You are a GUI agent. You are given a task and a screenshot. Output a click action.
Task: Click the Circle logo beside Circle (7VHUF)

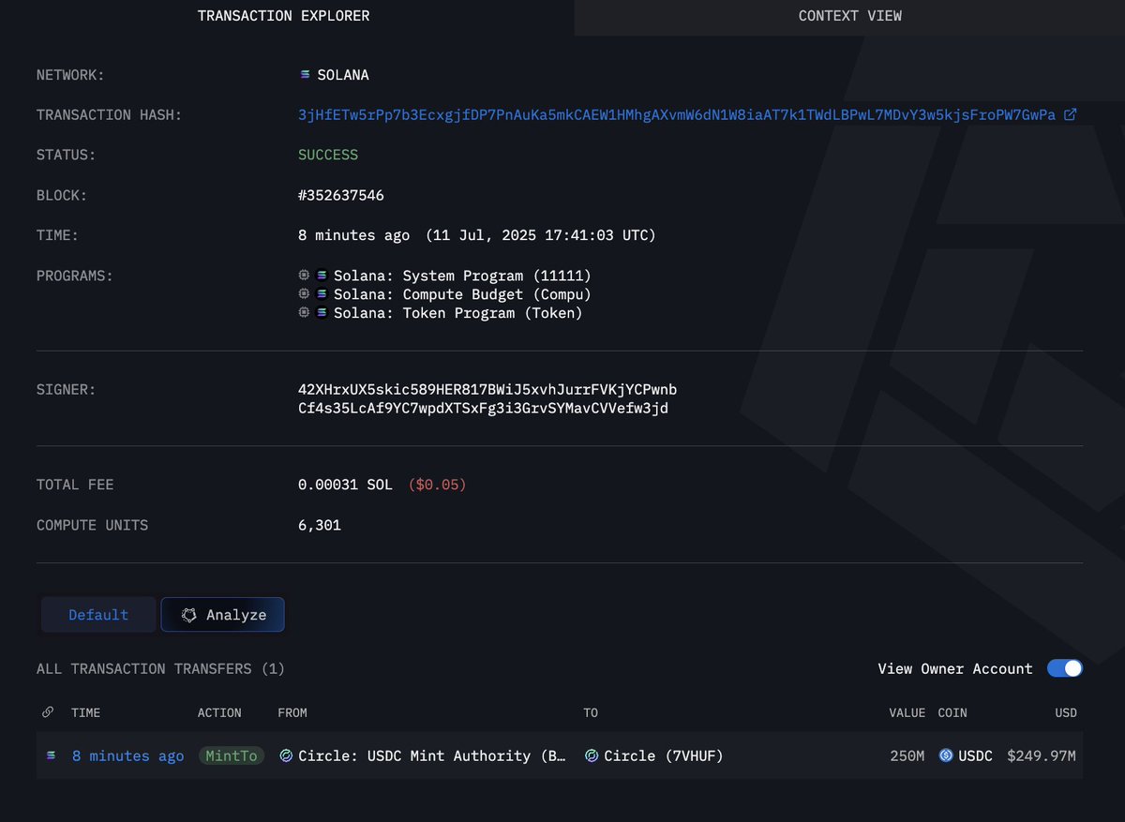(x=592, y=755)
